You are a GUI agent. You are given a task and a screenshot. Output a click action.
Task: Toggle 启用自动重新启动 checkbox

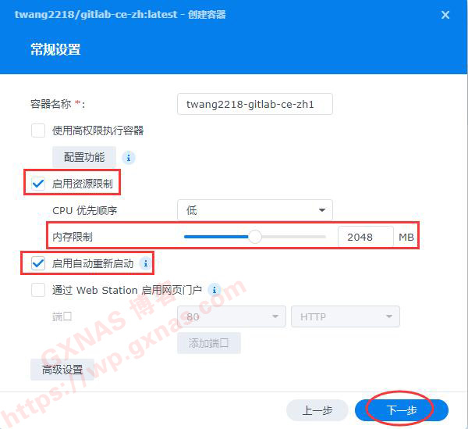tap(38, 263)
